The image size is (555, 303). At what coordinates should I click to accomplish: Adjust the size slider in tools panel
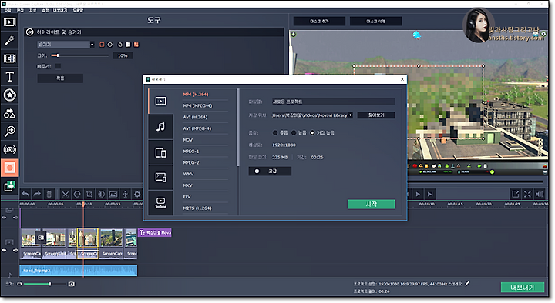pos(79,55)
